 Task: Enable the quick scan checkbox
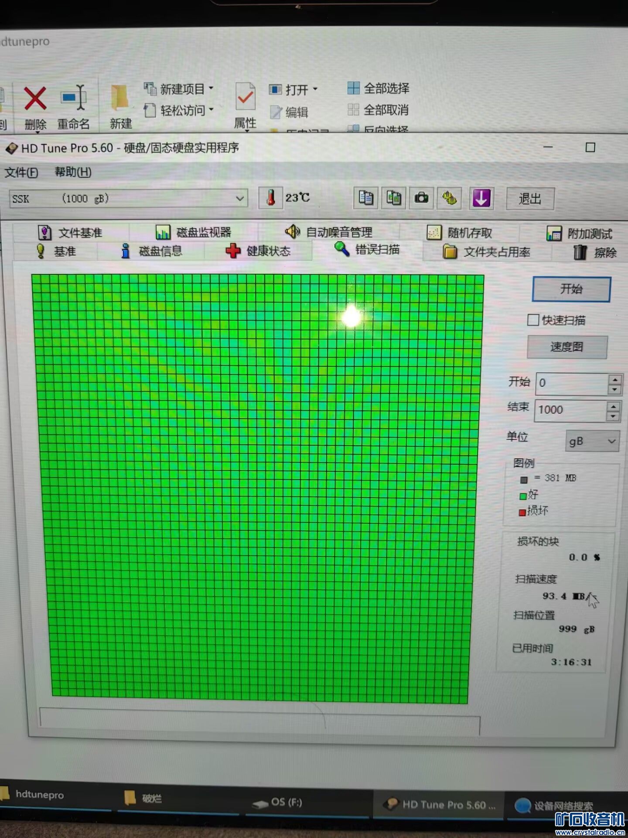tap(532, 320)
